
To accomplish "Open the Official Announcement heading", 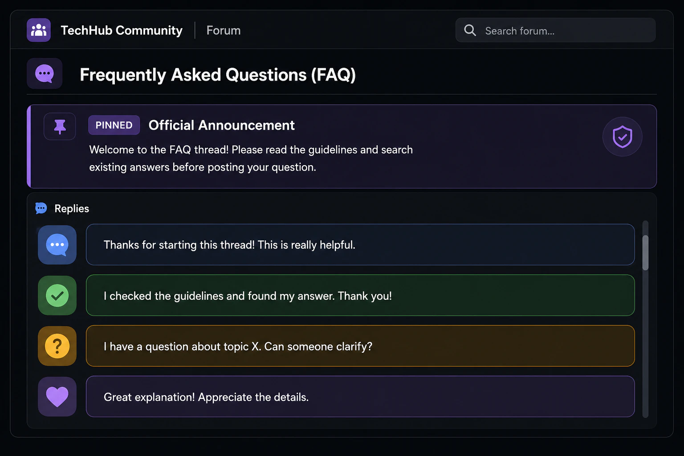I will (x=221, y=125).
